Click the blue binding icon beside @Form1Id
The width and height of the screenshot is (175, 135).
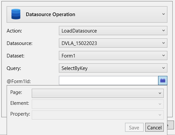pyautogui.click(x=163, y=80)
